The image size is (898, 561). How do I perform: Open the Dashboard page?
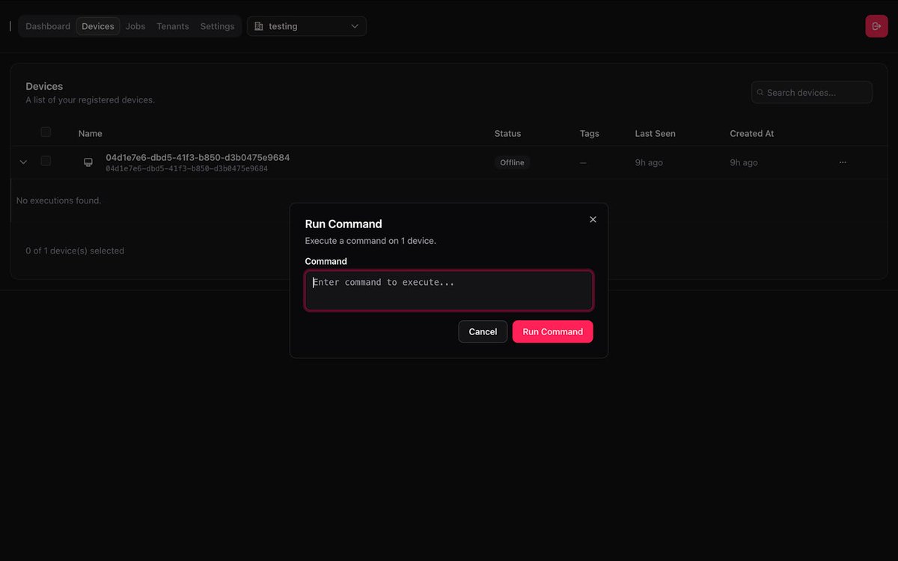tap(47, 25)
